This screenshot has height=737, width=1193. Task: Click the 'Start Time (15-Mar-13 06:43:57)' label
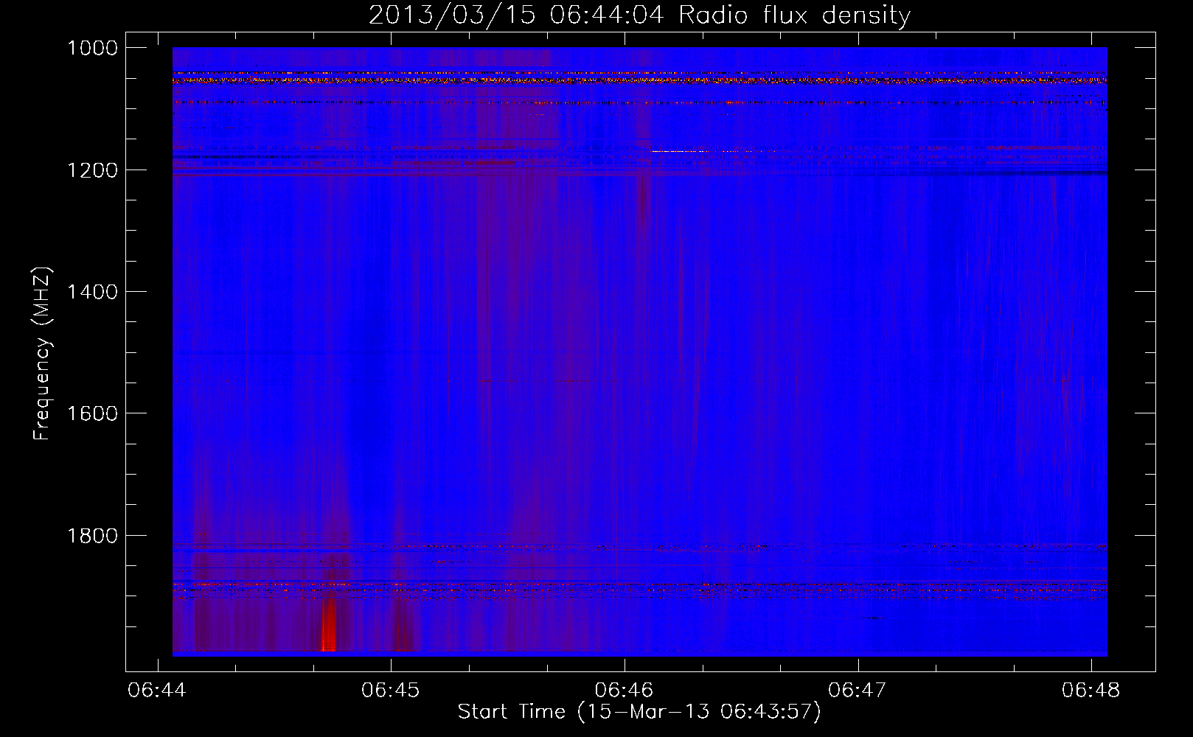click(639, 712)
